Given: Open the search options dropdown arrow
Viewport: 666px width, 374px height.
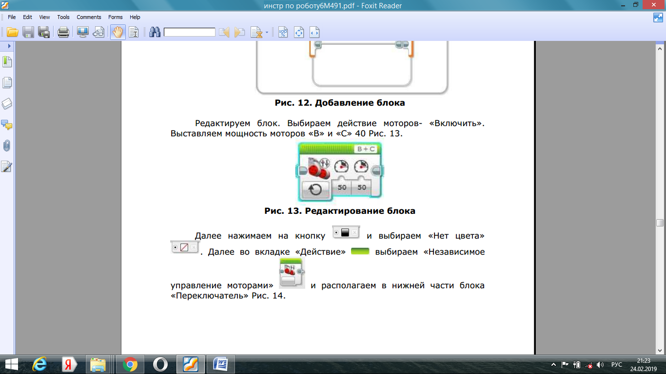Looking at the screenshot, I should pos(267,33).
